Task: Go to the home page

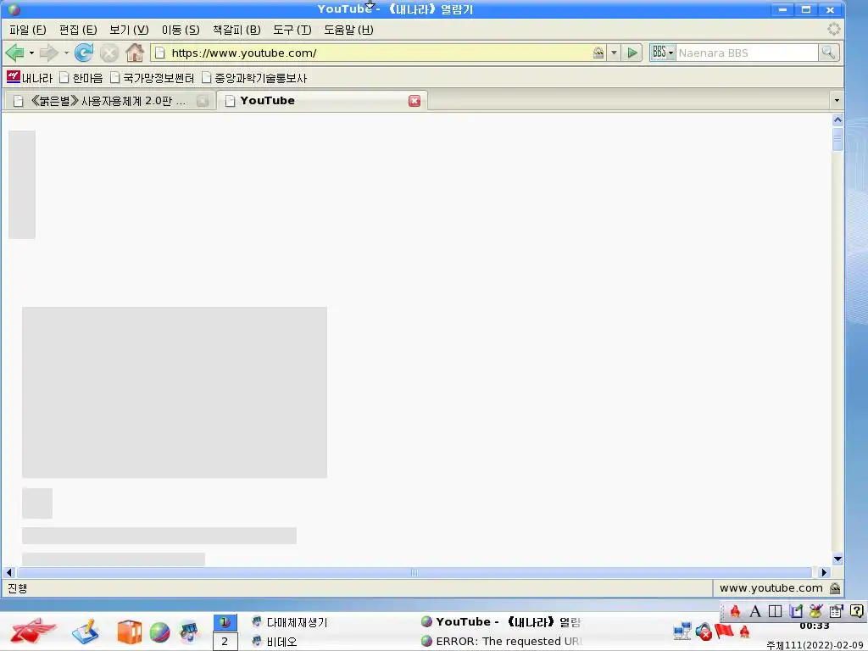Action: point(135,53)
